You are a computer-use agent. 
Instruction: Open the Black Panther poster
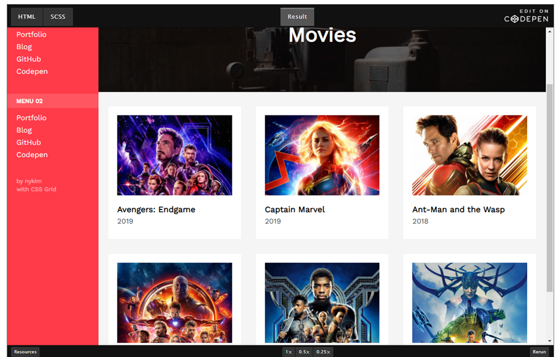pos(322,303)
